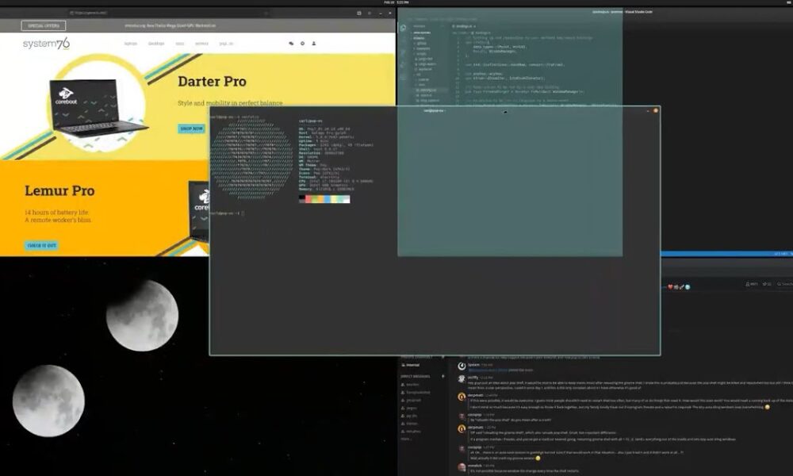793x476 pixels.
Task: Open the user account icon on system76 site
Action: (313, 44)
